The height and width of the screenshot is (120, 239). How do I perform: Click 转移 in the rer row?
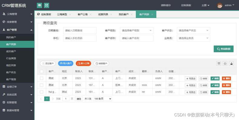point(204,92)
